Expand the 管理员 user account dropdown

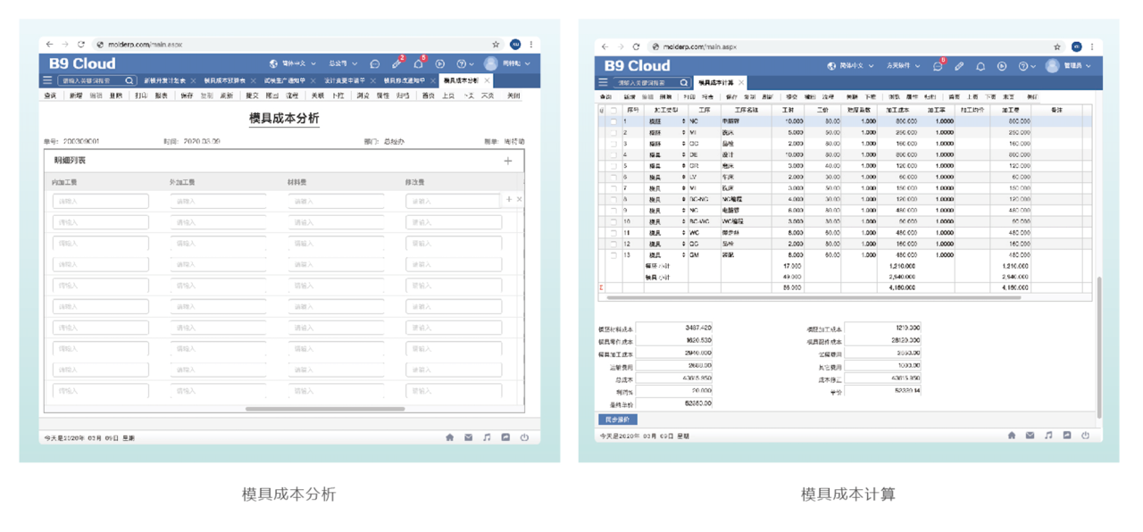(1068, 66)
